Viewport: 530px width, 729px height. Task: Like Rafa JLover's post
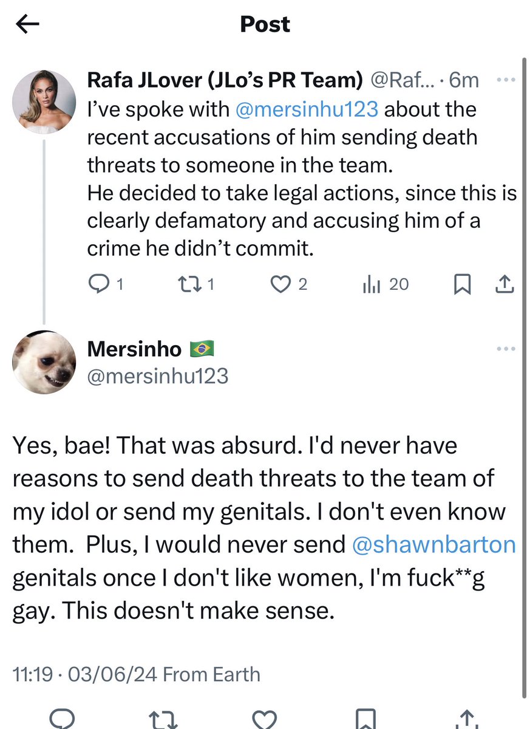(x=280, y=284)
